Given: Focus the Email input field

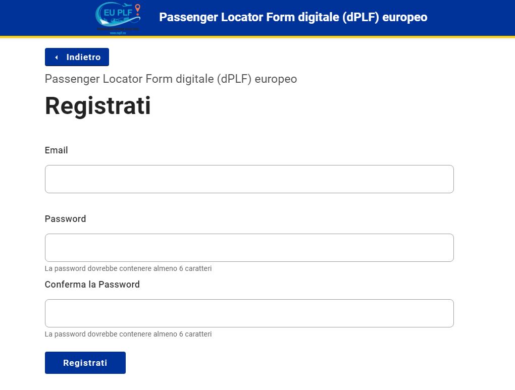Looking at the screenshot, I should [249, 179].
